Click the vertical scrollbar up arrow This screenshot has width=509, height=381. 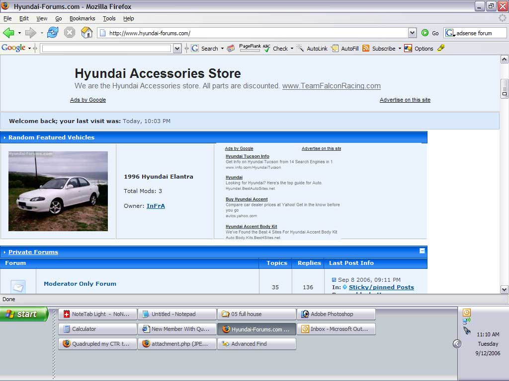(504, 60)
